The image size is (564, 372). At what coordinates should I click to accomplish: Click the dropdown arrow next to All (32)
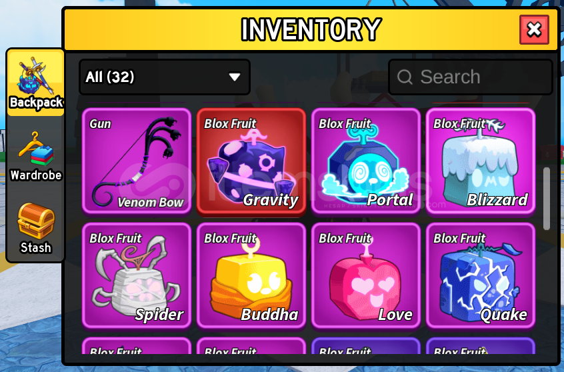pos(235,77)
